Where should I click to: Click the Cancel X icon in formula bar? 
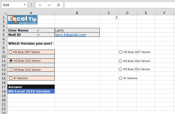40,5
